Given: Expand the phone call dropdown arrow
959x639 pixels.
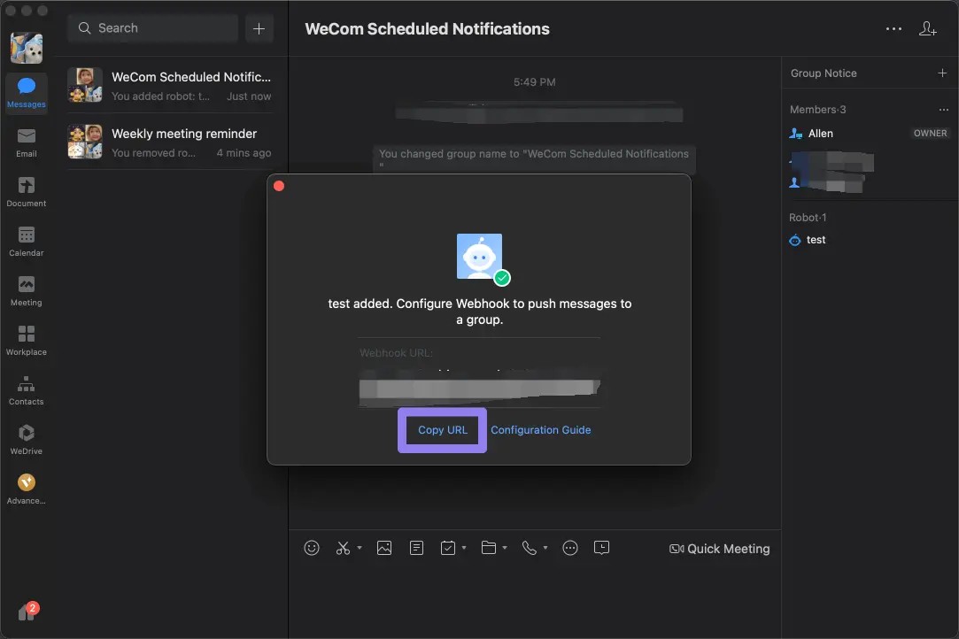Looking at the screenshot, I should pos(545,548).
